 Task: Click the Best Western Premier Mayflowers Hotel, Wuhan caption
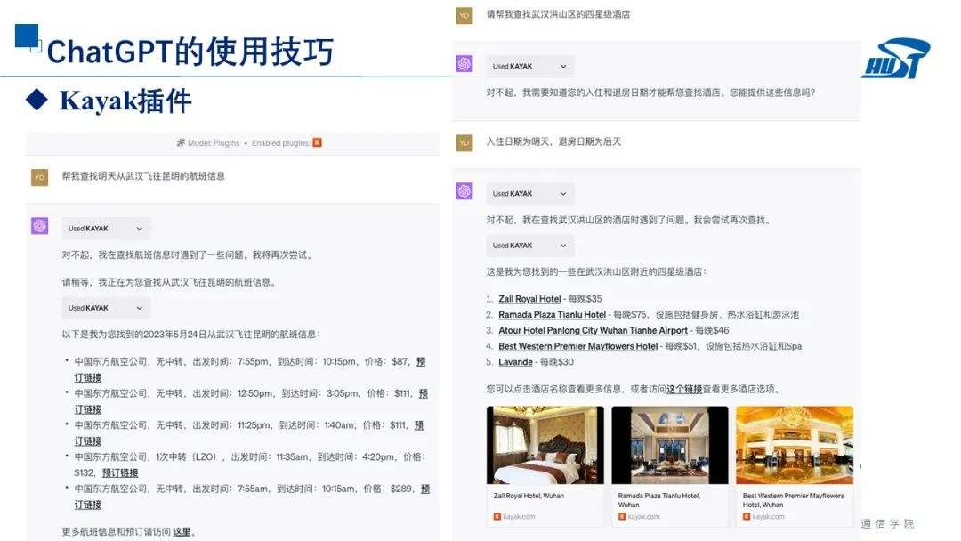click(x=793, y=500)
